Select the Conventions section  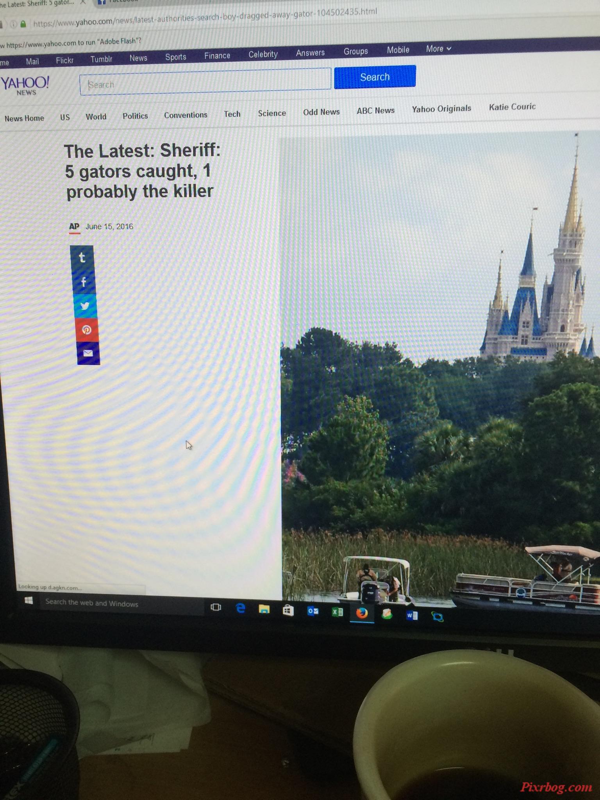(186, 115)
